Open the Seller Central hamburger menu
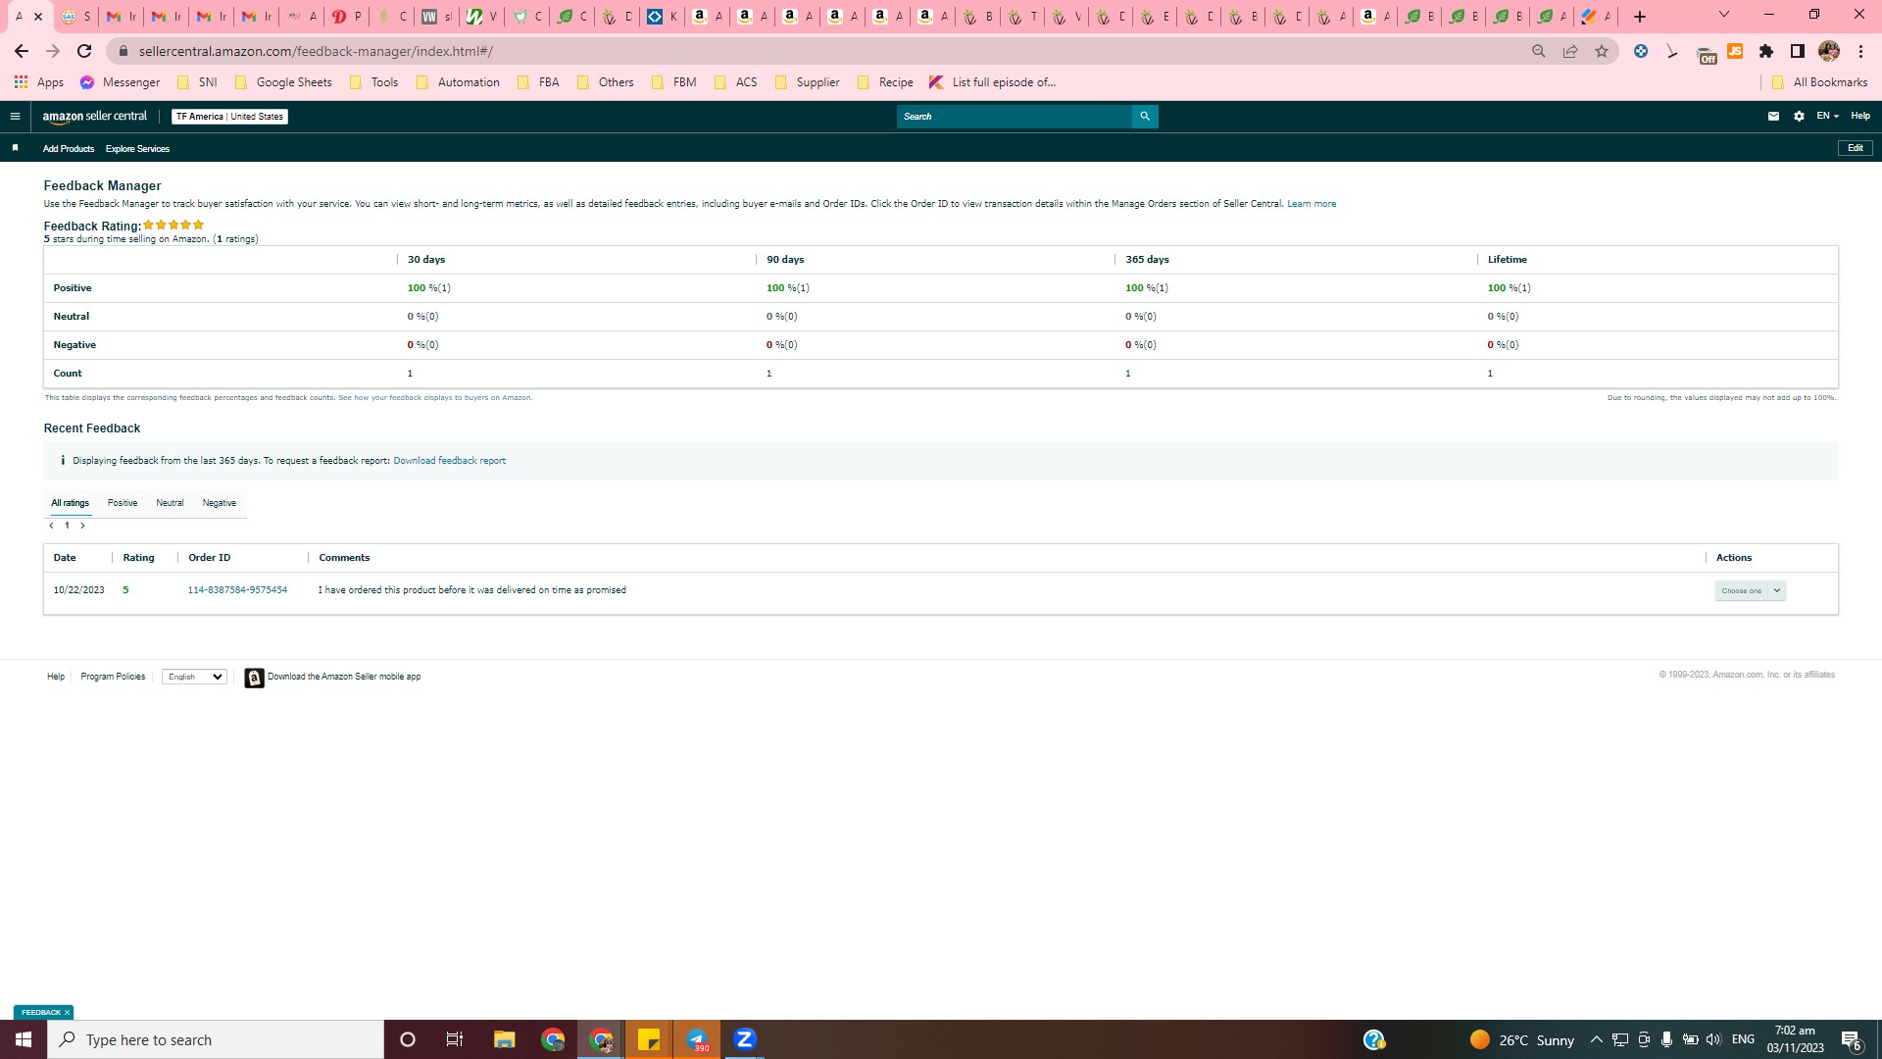Image resolution: width=1882 pixels, height=1059 pixels. [x=15, y=116]
